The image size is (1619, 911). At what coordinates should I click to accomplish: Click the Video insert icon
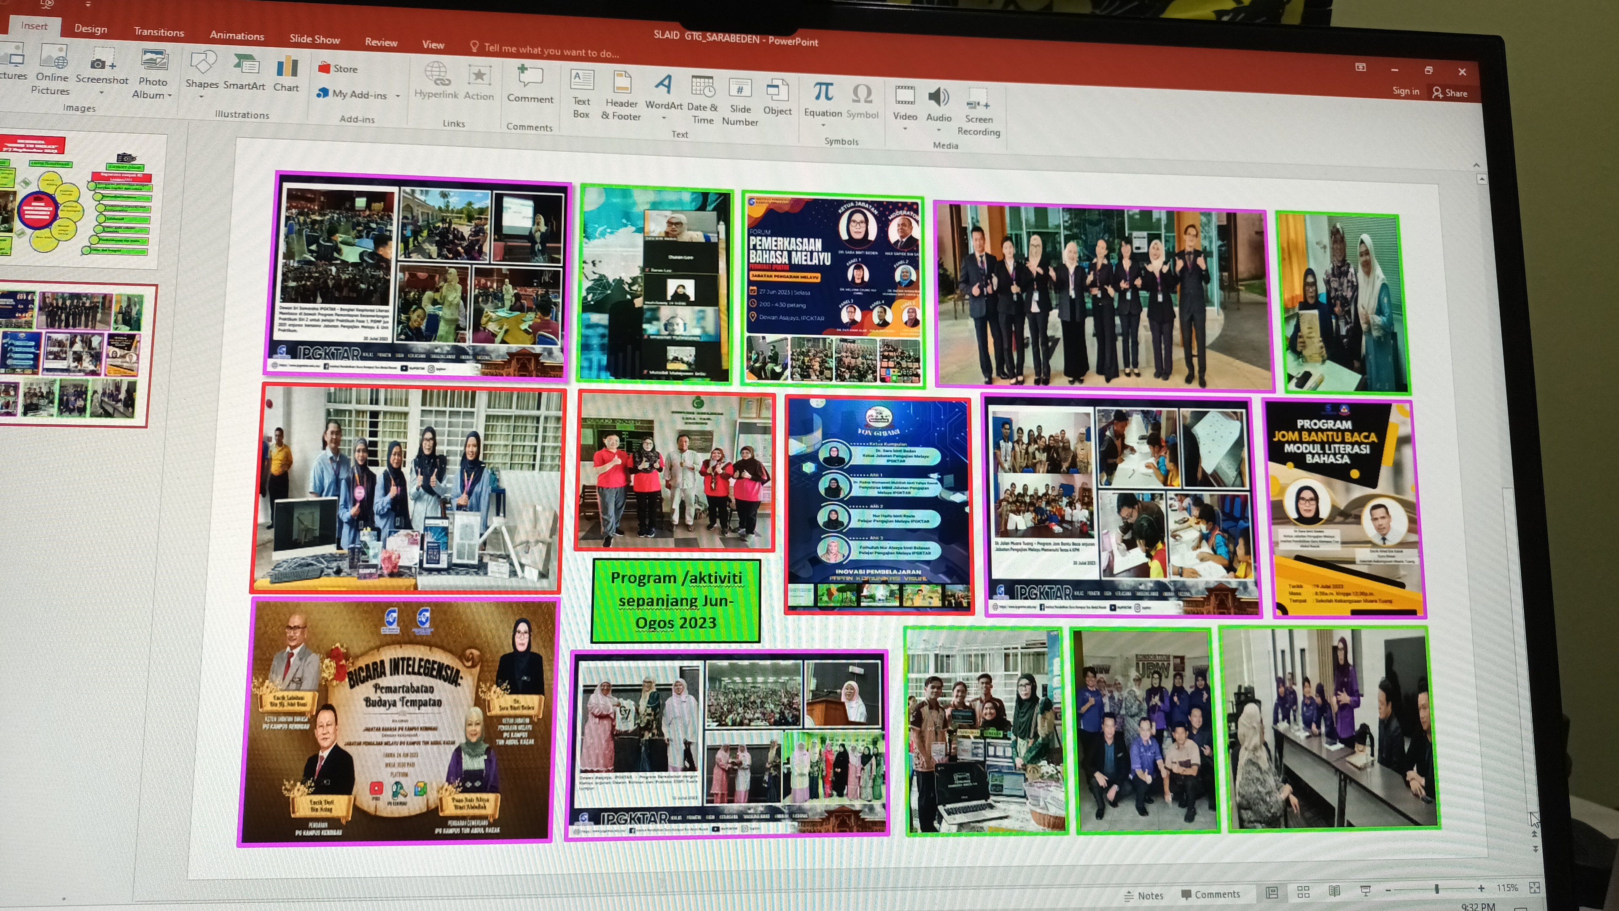click(905, 96)
